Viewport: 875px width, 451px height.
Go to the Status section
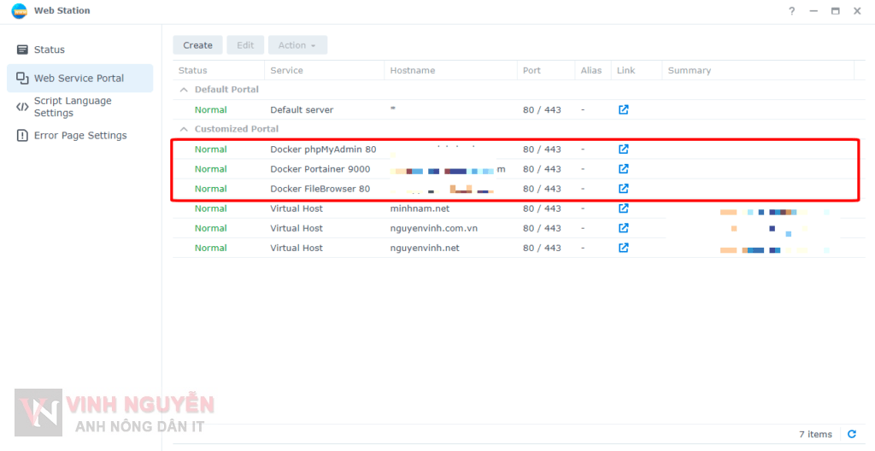50,50
